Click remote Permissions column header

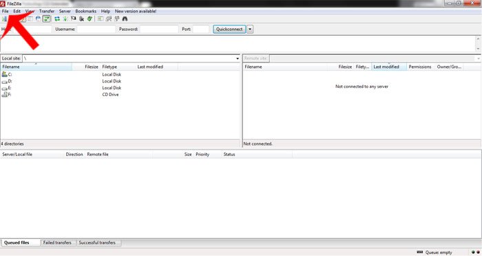click(x=421, y=67)
